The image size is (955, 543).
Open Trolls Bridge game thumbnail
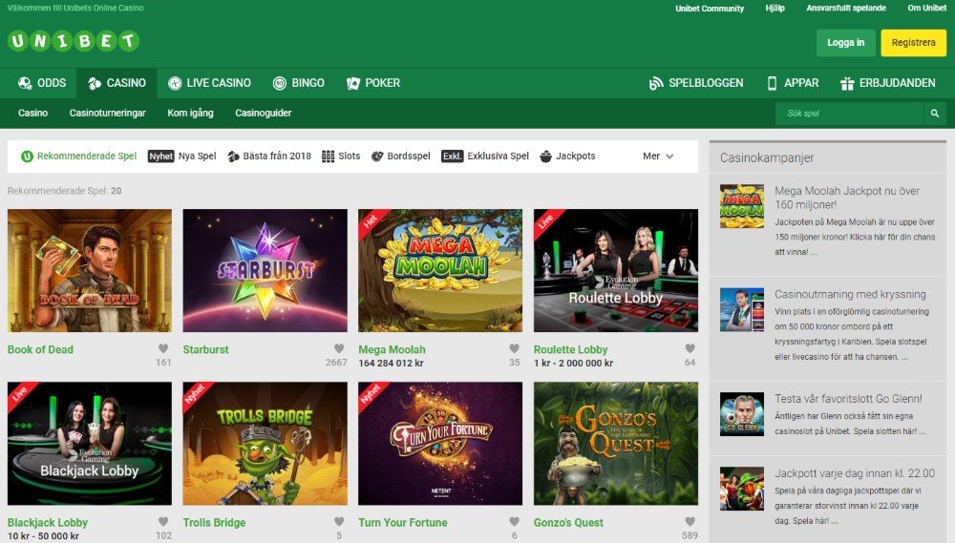point(265,443)
